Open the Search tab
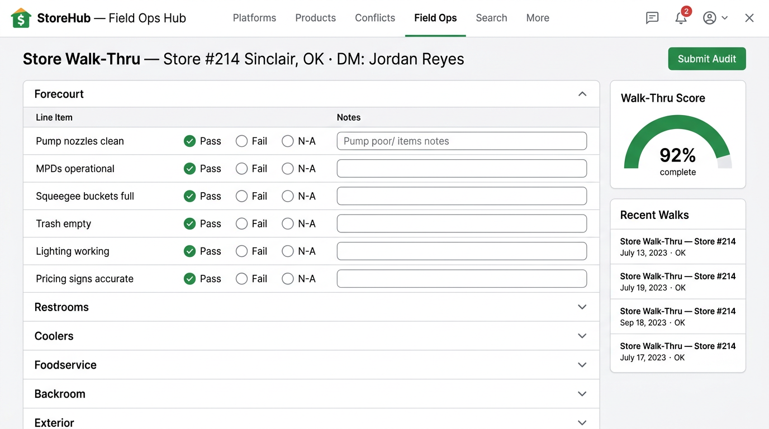The height and width of the screenshot is (429, 769). click(491, 18)
